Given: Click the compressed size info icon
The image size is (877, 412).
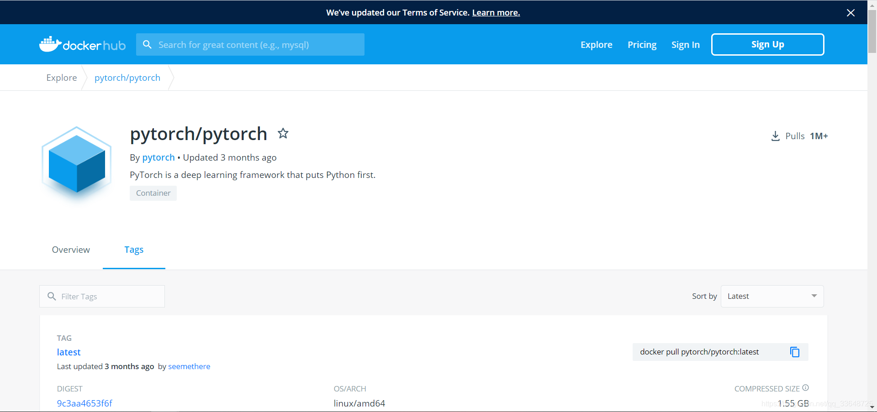Looking at the screenshot, I should pyautogui.click(x=806, y=388).
